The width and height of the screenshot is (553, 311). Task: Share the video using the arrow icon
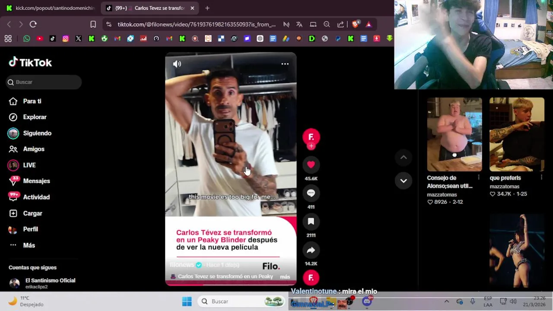311,250
